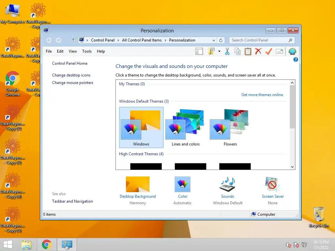Click the orange checkmark Properties icon
This screenshot has height=251, width=335.
(x=269, y=51)
